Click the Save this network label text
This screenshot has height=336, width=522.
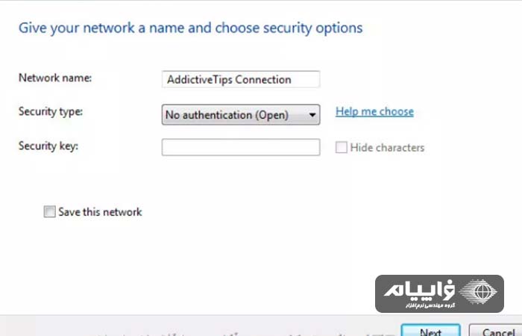coord(100,212)
